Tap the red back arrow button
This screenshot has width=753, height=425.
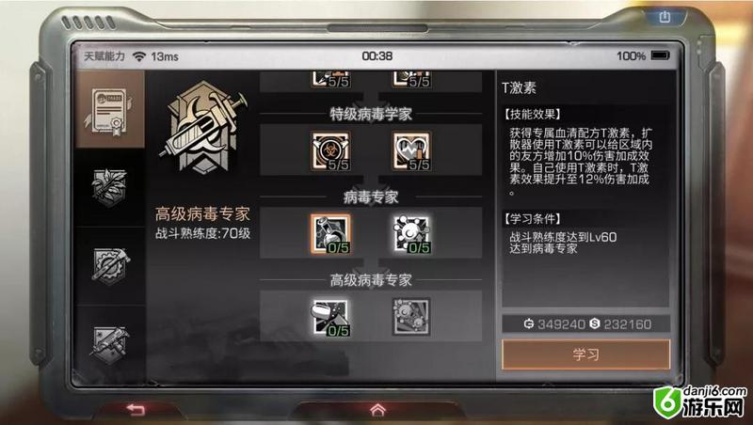(x=136, y=409)
